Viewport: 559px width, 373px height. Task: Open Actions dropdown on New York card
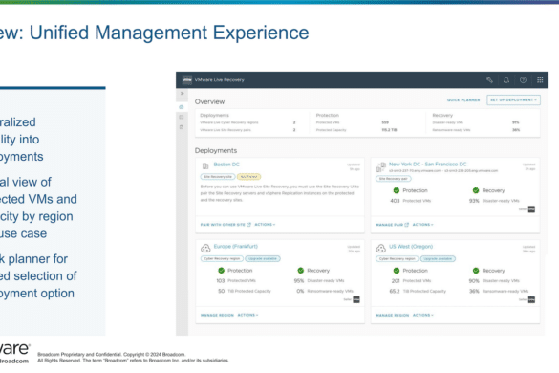tap(422, 225)
